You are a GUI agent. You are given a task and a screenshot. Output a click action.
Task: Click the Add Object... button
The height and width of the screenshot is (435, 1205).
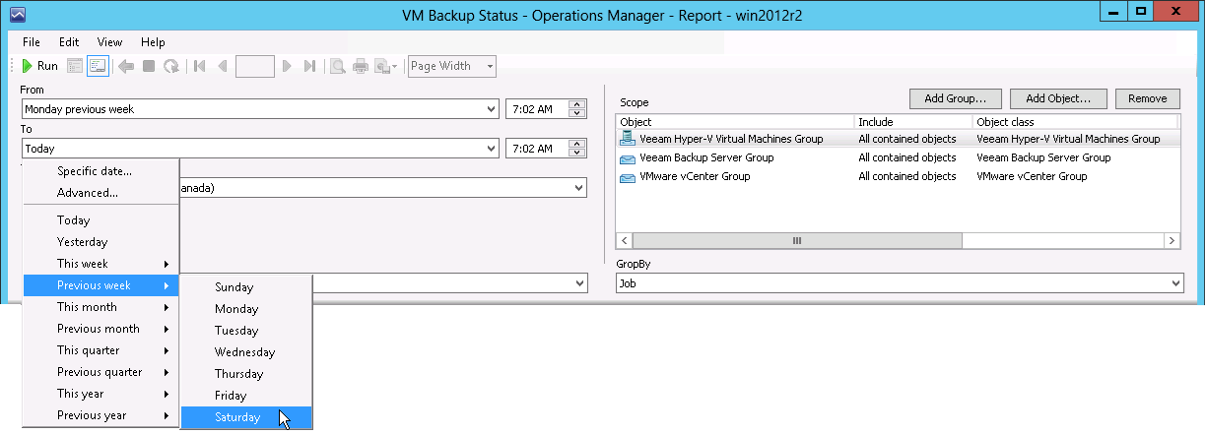click(x=1058, y=98)
